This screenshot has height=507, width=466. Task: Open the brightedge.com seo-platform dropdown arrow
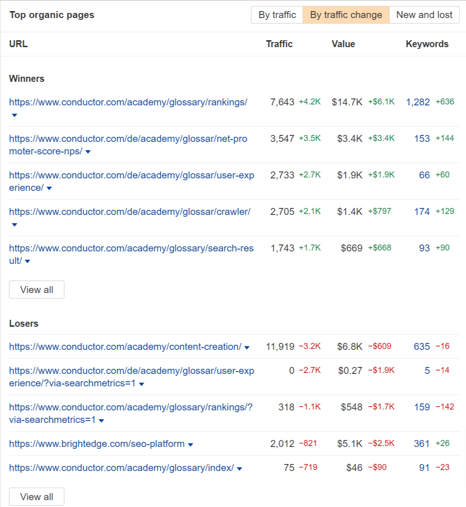[x=190, y=443]
